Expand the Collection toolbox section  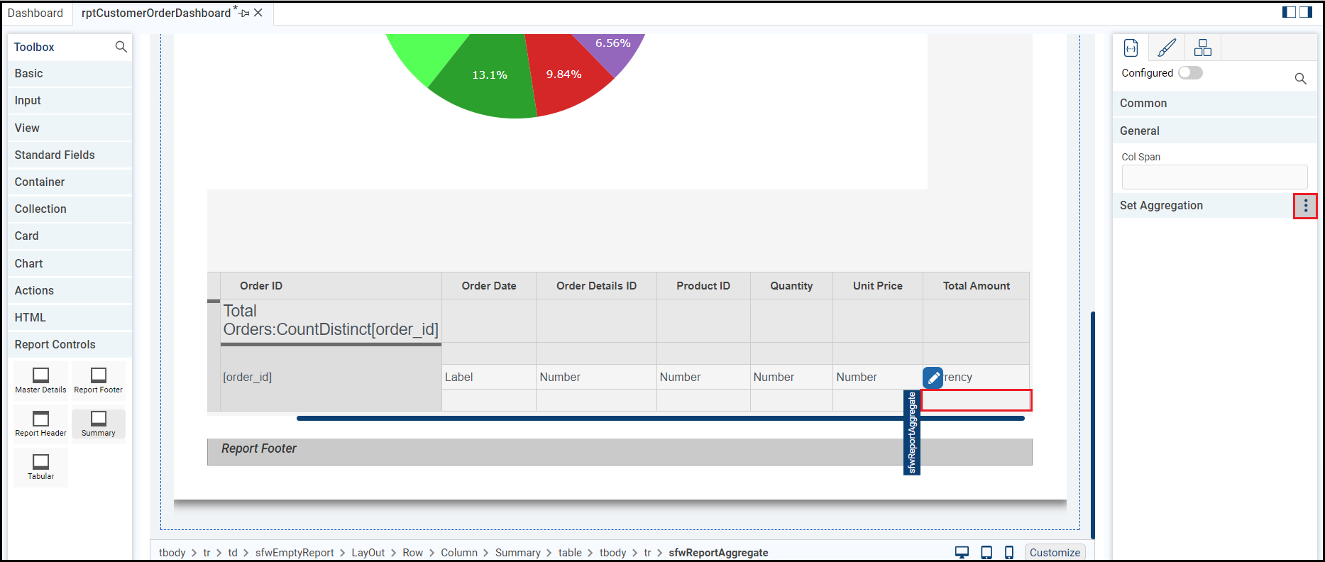coord(70,209)
